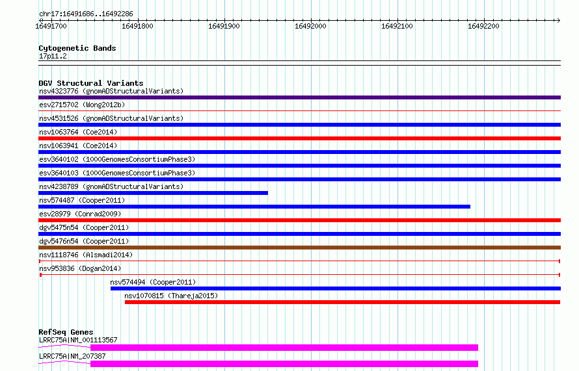
Task: Open the nsv1063941 (Coe2014) label
Action: pos(78,146)
